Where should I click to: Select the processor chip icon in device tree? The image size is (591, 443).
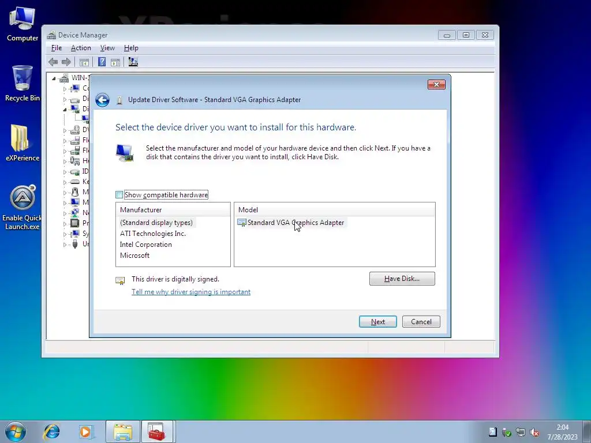click(x=74, y=223)
